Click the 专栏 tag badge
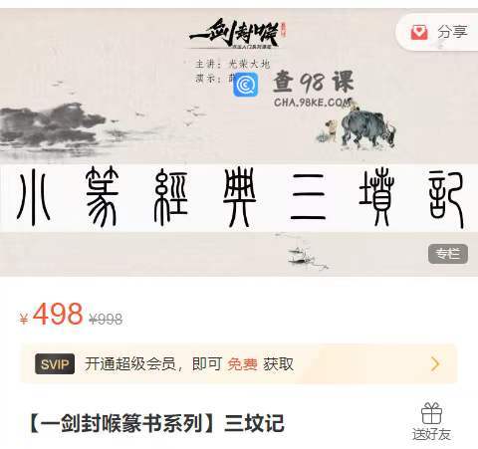Screen dimensions: 478x449 click(x=448, y=254)
